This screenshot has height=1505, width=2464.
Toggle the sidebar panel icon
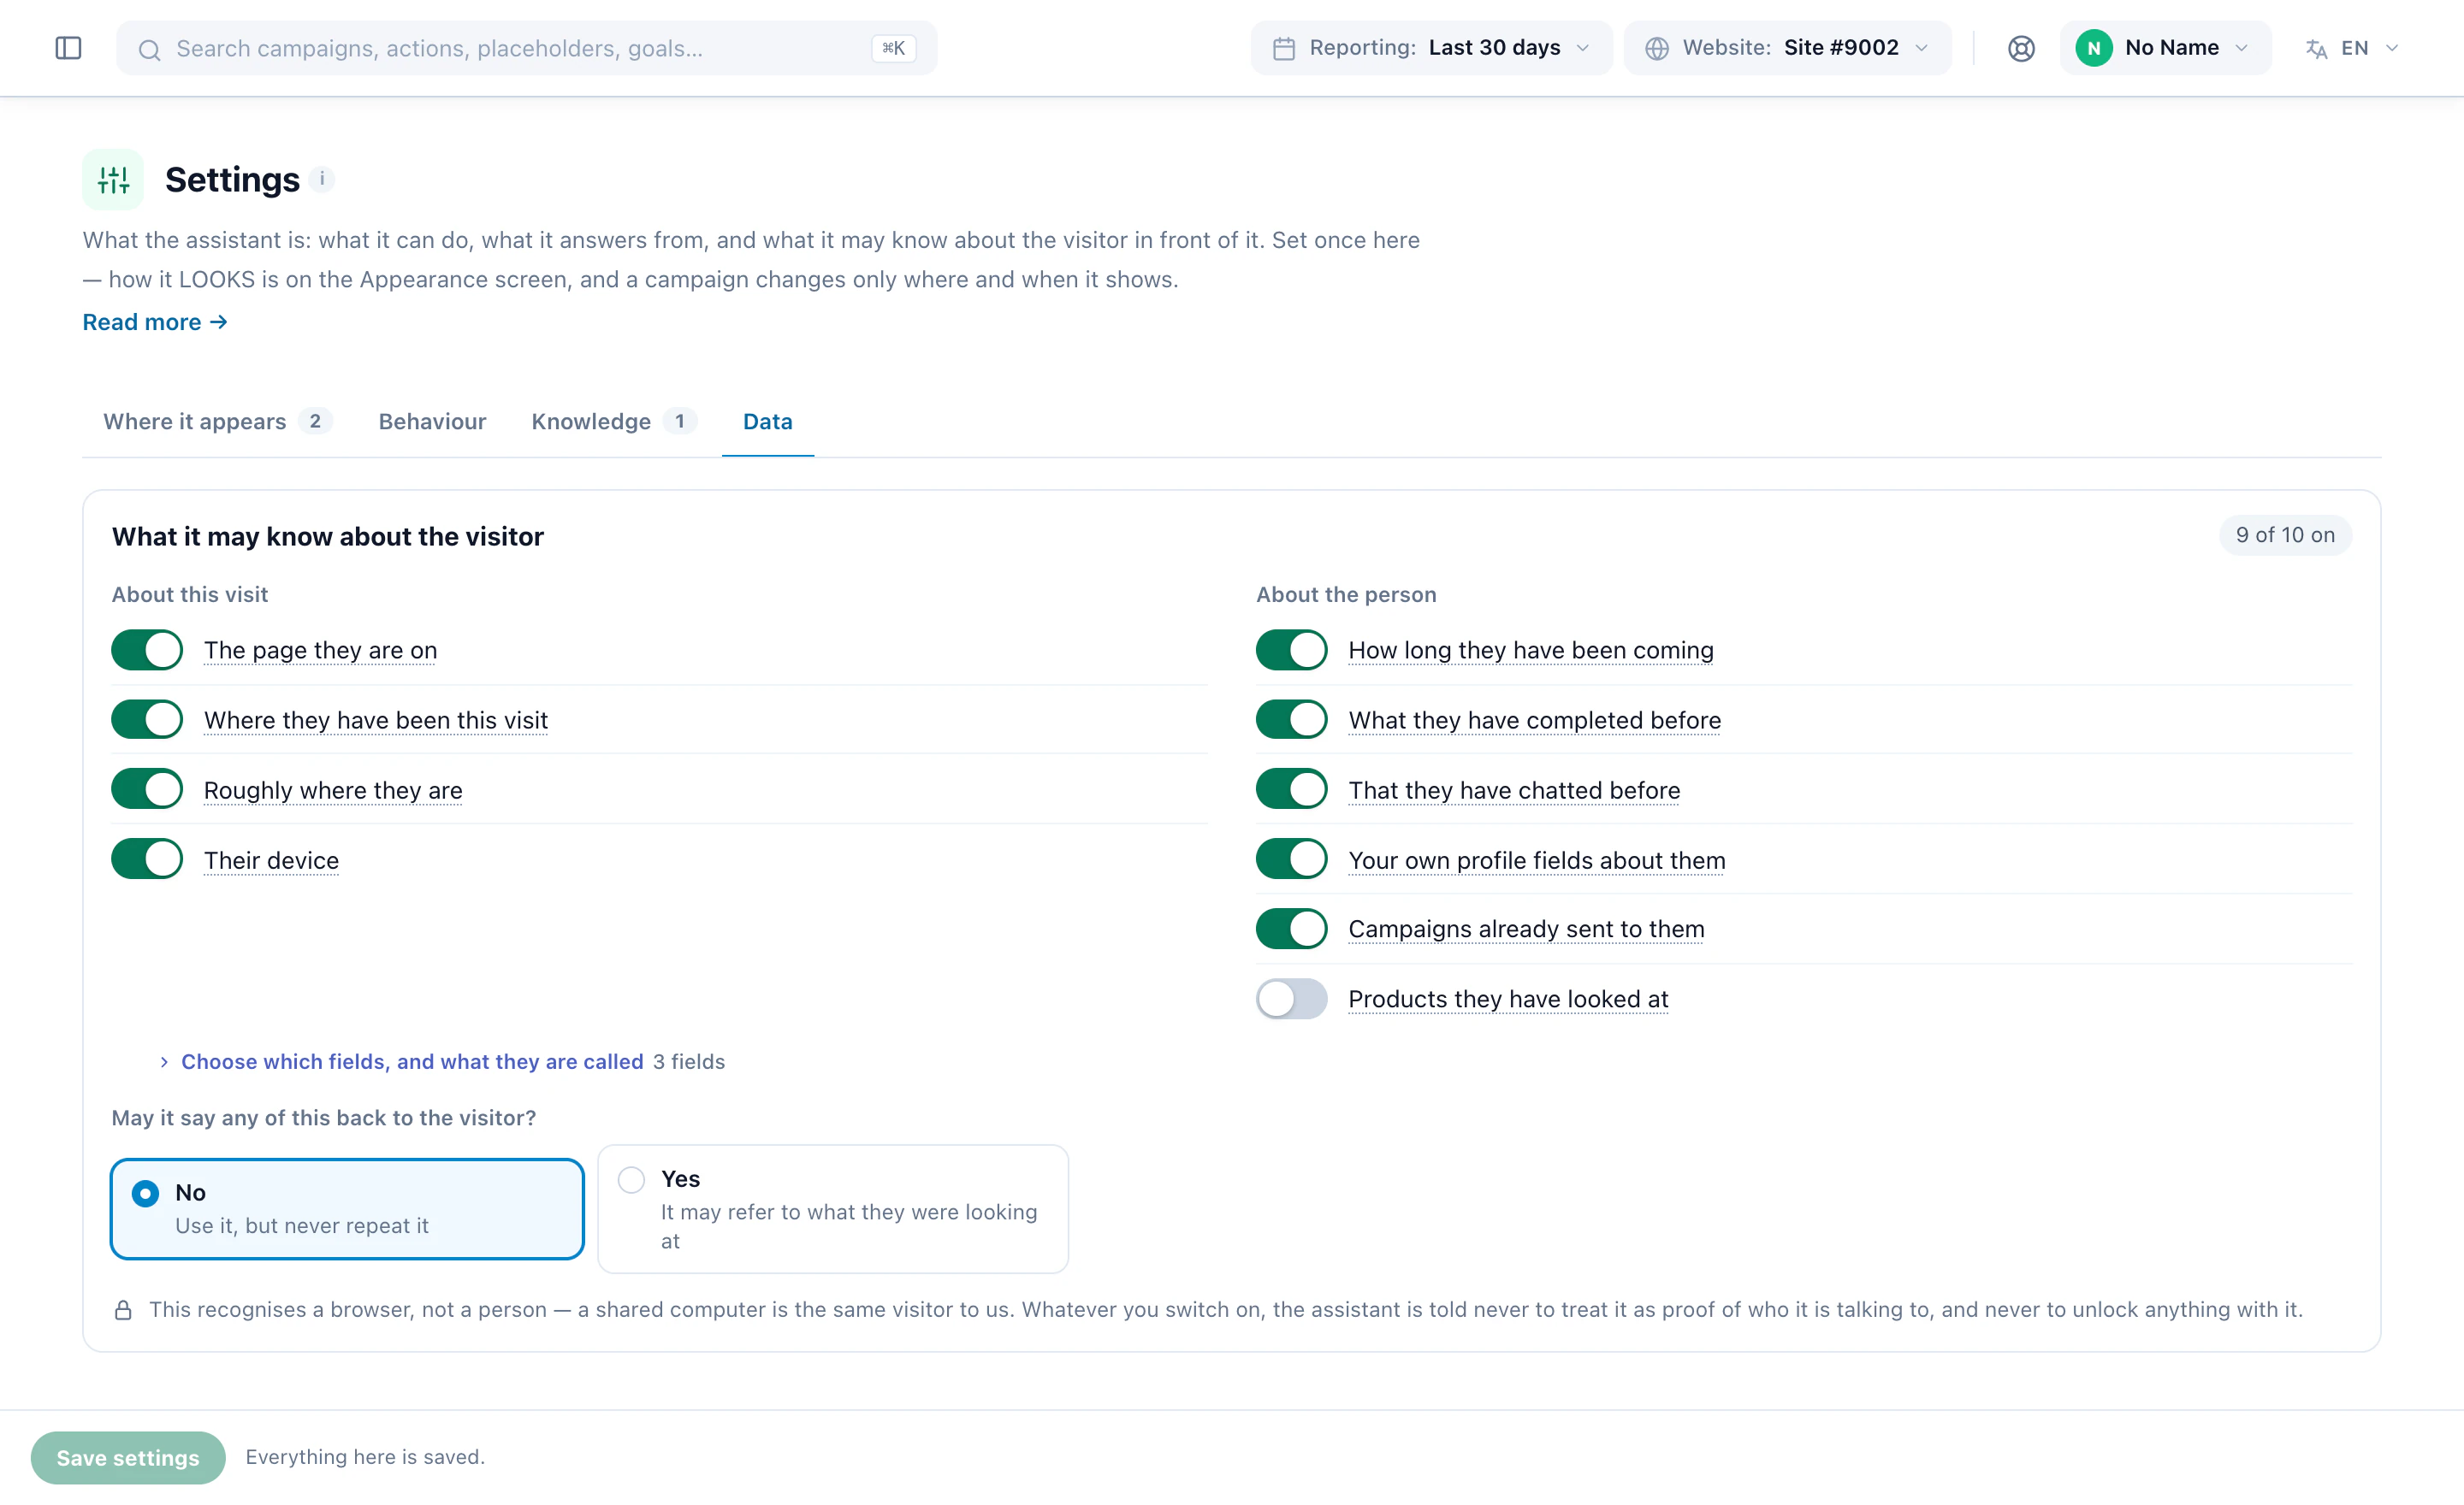68,48
